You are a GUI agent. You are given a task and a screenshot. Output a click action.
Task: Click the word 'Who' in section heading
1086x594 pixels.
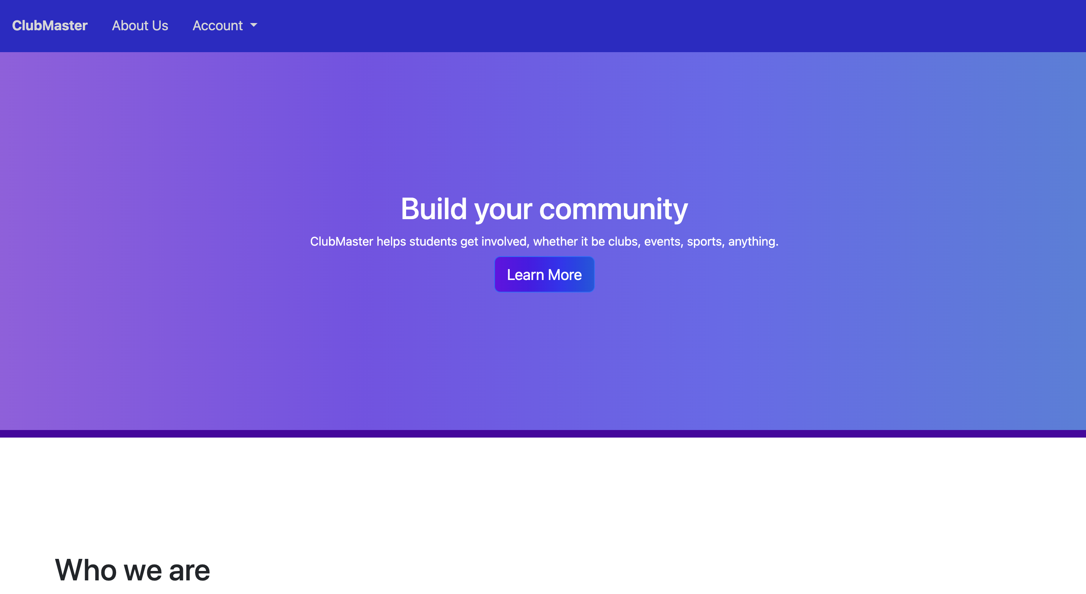(85, 570)
